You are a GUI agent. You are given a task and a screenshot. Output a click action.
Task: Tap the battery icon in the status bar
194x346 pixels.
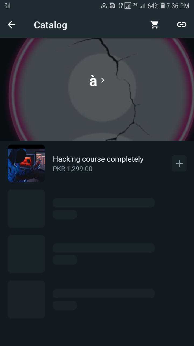click(162, 6)
